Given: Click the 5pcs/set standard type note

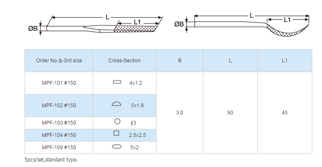Looking at the screenshot, I should click(51, 160).
